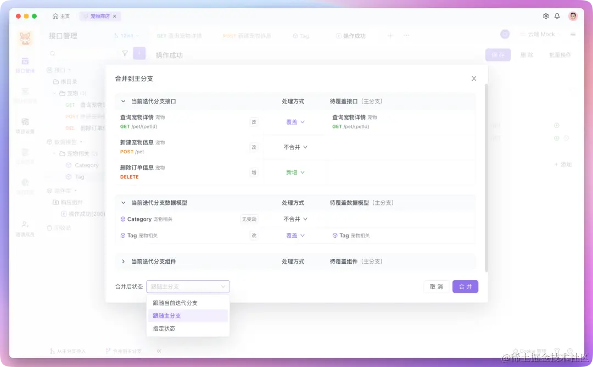Screen dimensions: 593x367
Task: Click the filter funnel icon above the API tree
Action: pyautogui.click(x=125, y=53)
